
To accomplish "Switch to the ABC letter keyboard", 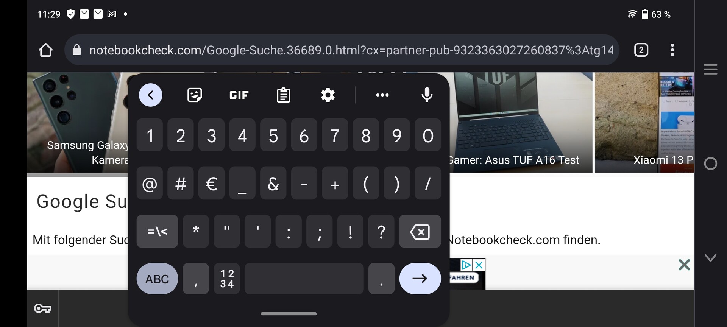I will pyautogui.click(x=157, y=279).
